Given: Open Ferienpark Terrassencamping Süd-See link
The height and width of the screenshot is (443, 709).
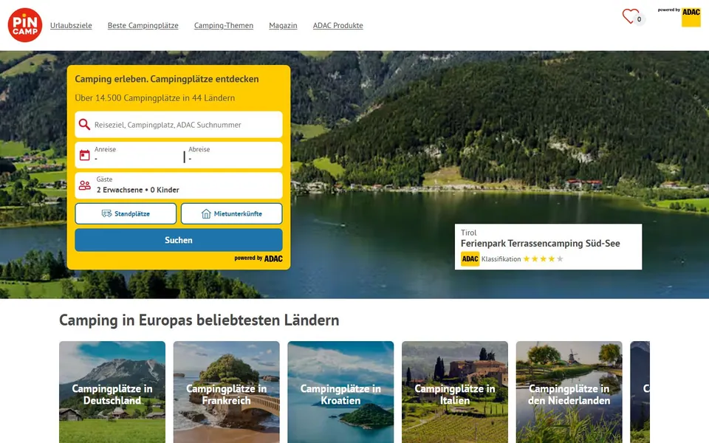Looking at the screenshot, I should pyautogui.click(x=541, y=243).
